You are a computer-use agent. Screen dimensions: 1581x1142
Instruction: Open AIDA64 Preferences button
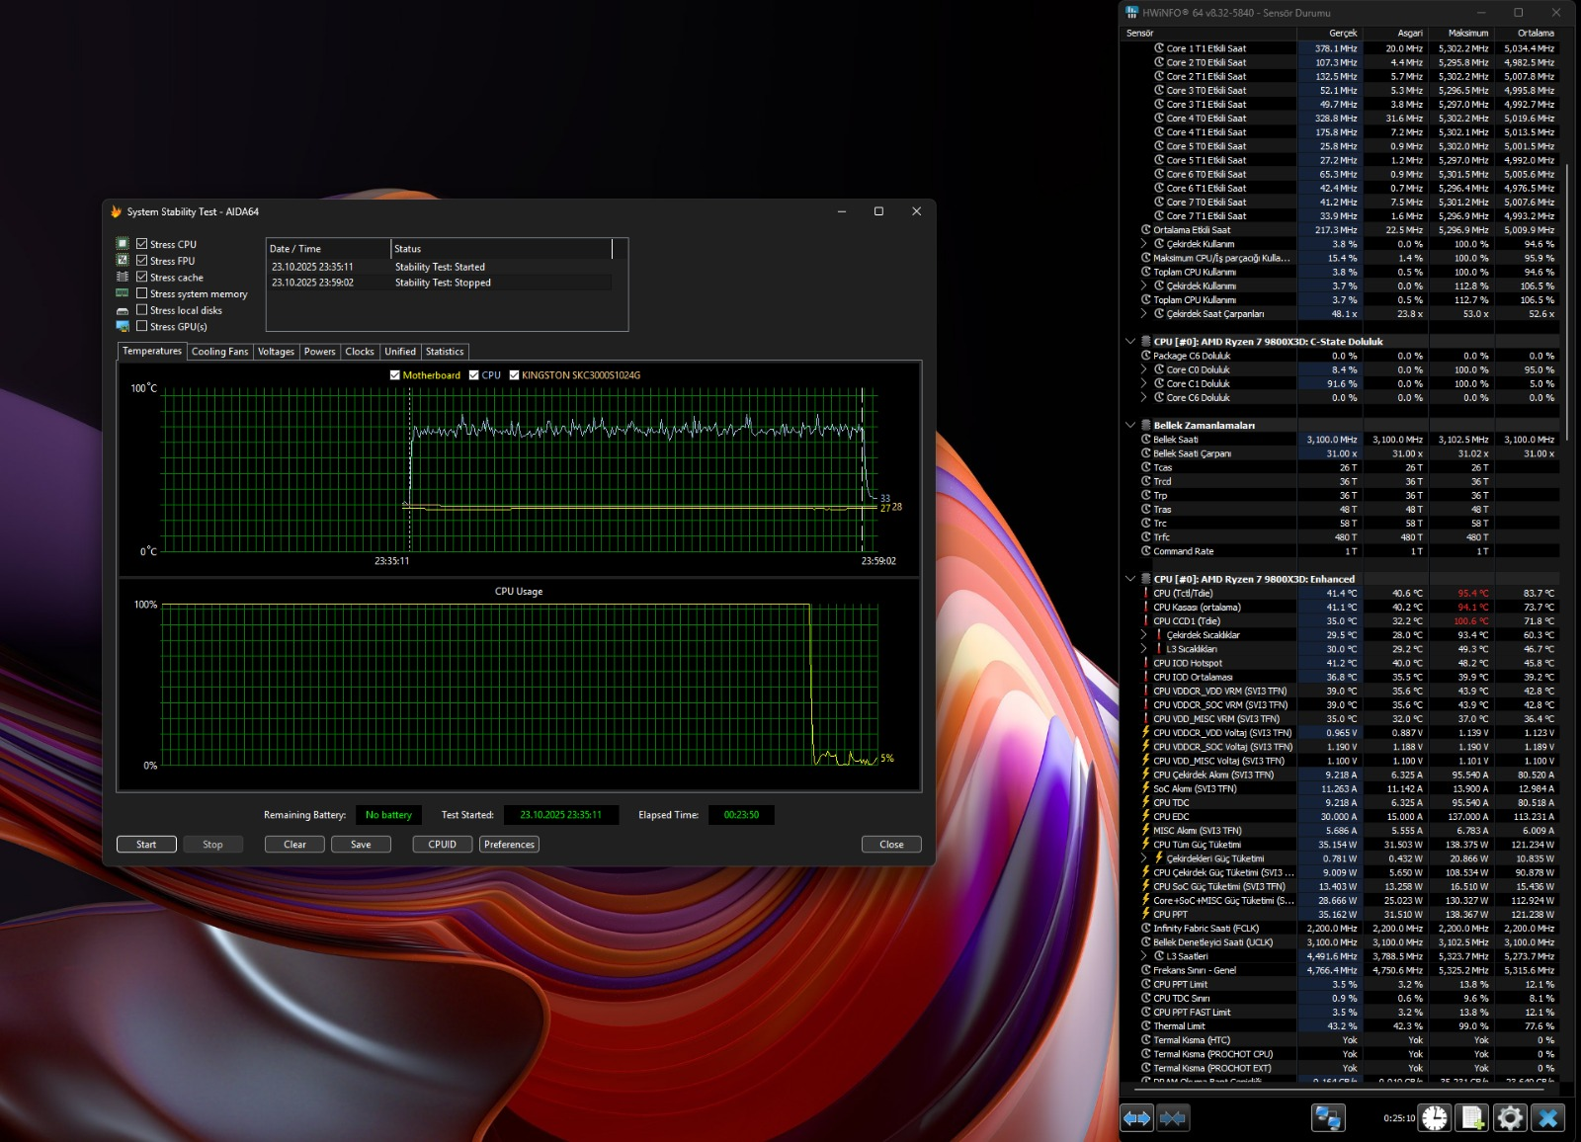510,845
